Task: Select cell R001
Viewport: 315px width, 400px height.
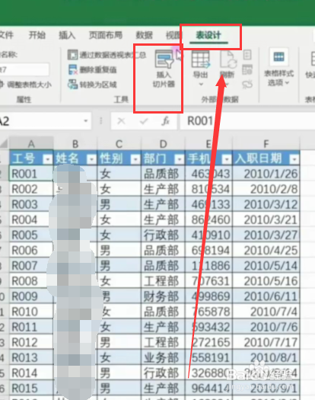Action: pyautogui.click(x=31, y=174)
